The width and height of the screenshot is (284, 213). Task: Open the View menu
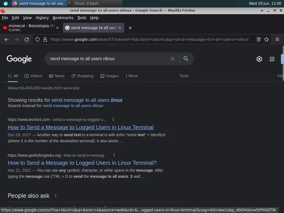coord(27,18)
